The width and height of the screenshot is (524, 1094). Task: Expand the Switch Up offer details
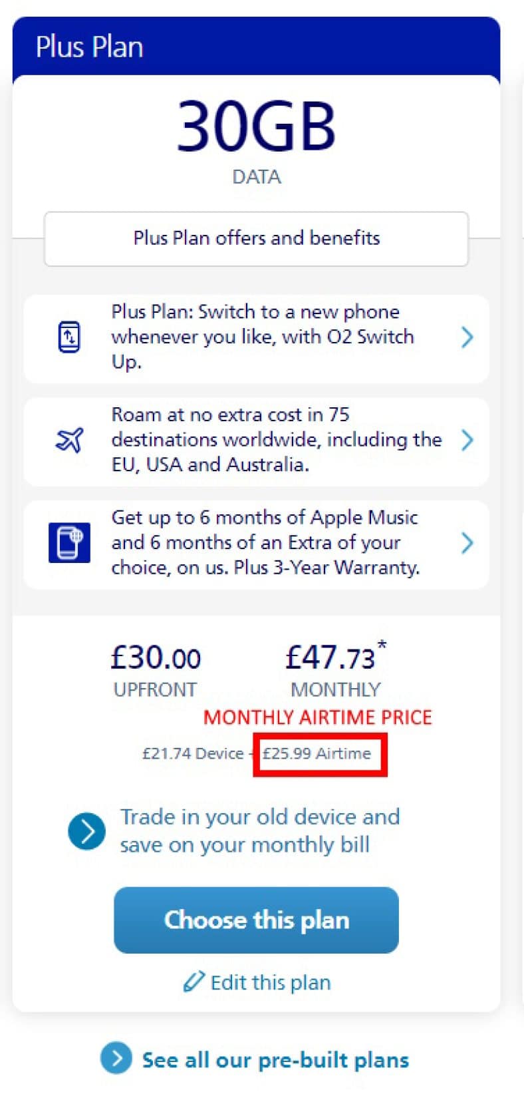[467, 338]
